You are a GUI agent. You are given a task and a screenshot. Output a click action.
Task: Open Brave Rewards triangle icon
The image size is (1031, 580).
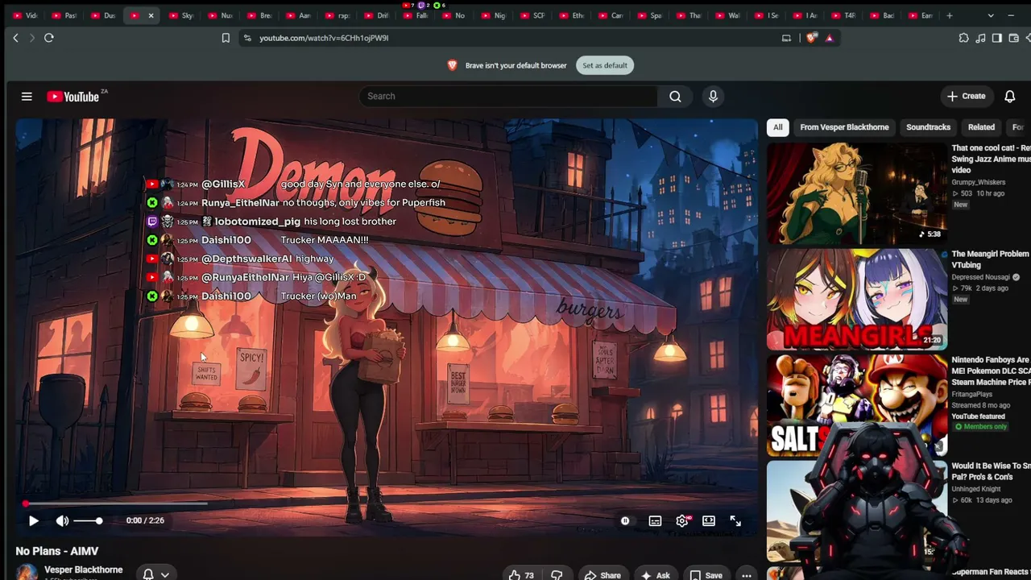point(829,38)
